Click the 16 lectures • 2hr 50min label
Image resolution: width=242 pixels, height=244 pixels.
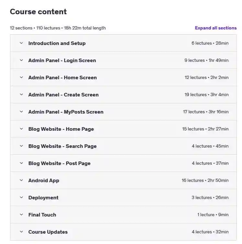point(205,180)
